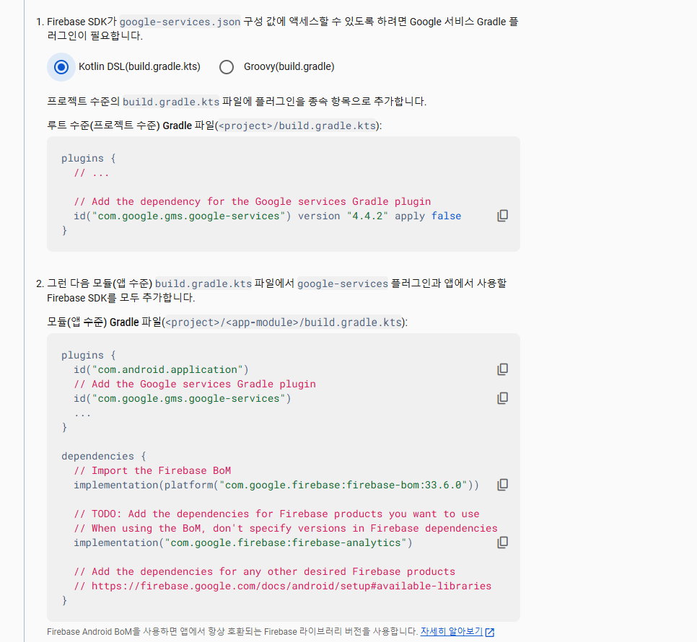
Task: Click 'google-services' inline code in step 2
Action: point(343,283)
